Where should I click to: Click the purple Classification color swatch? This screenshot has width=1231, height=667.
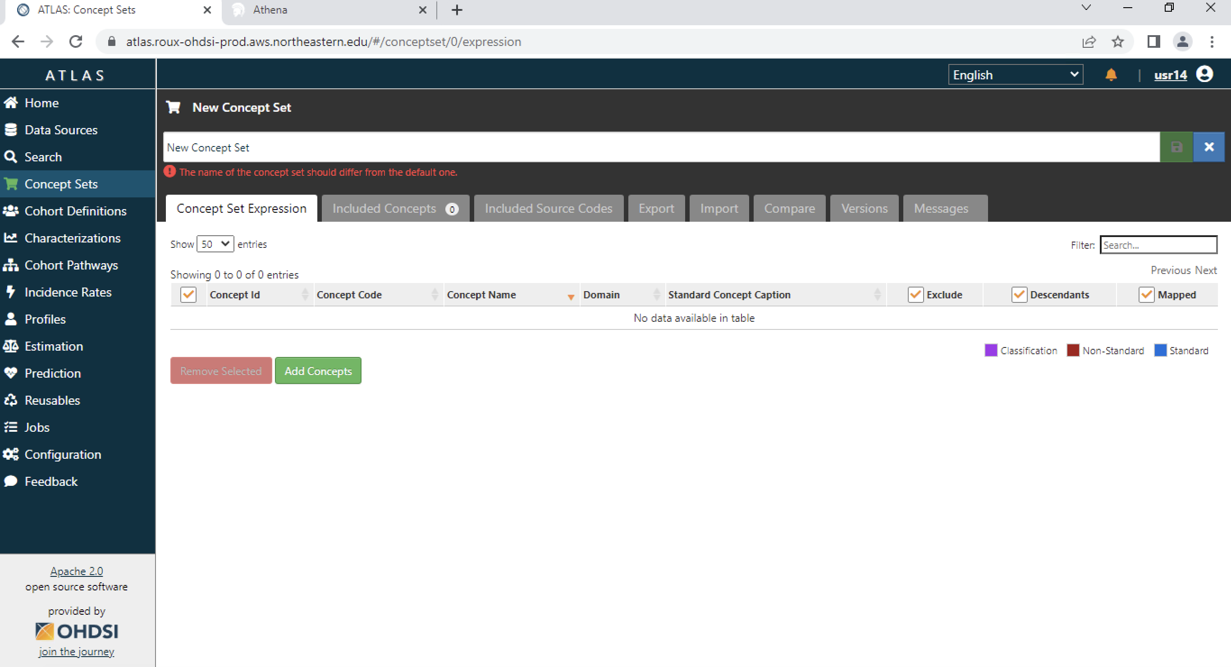[x=991, y=350]
